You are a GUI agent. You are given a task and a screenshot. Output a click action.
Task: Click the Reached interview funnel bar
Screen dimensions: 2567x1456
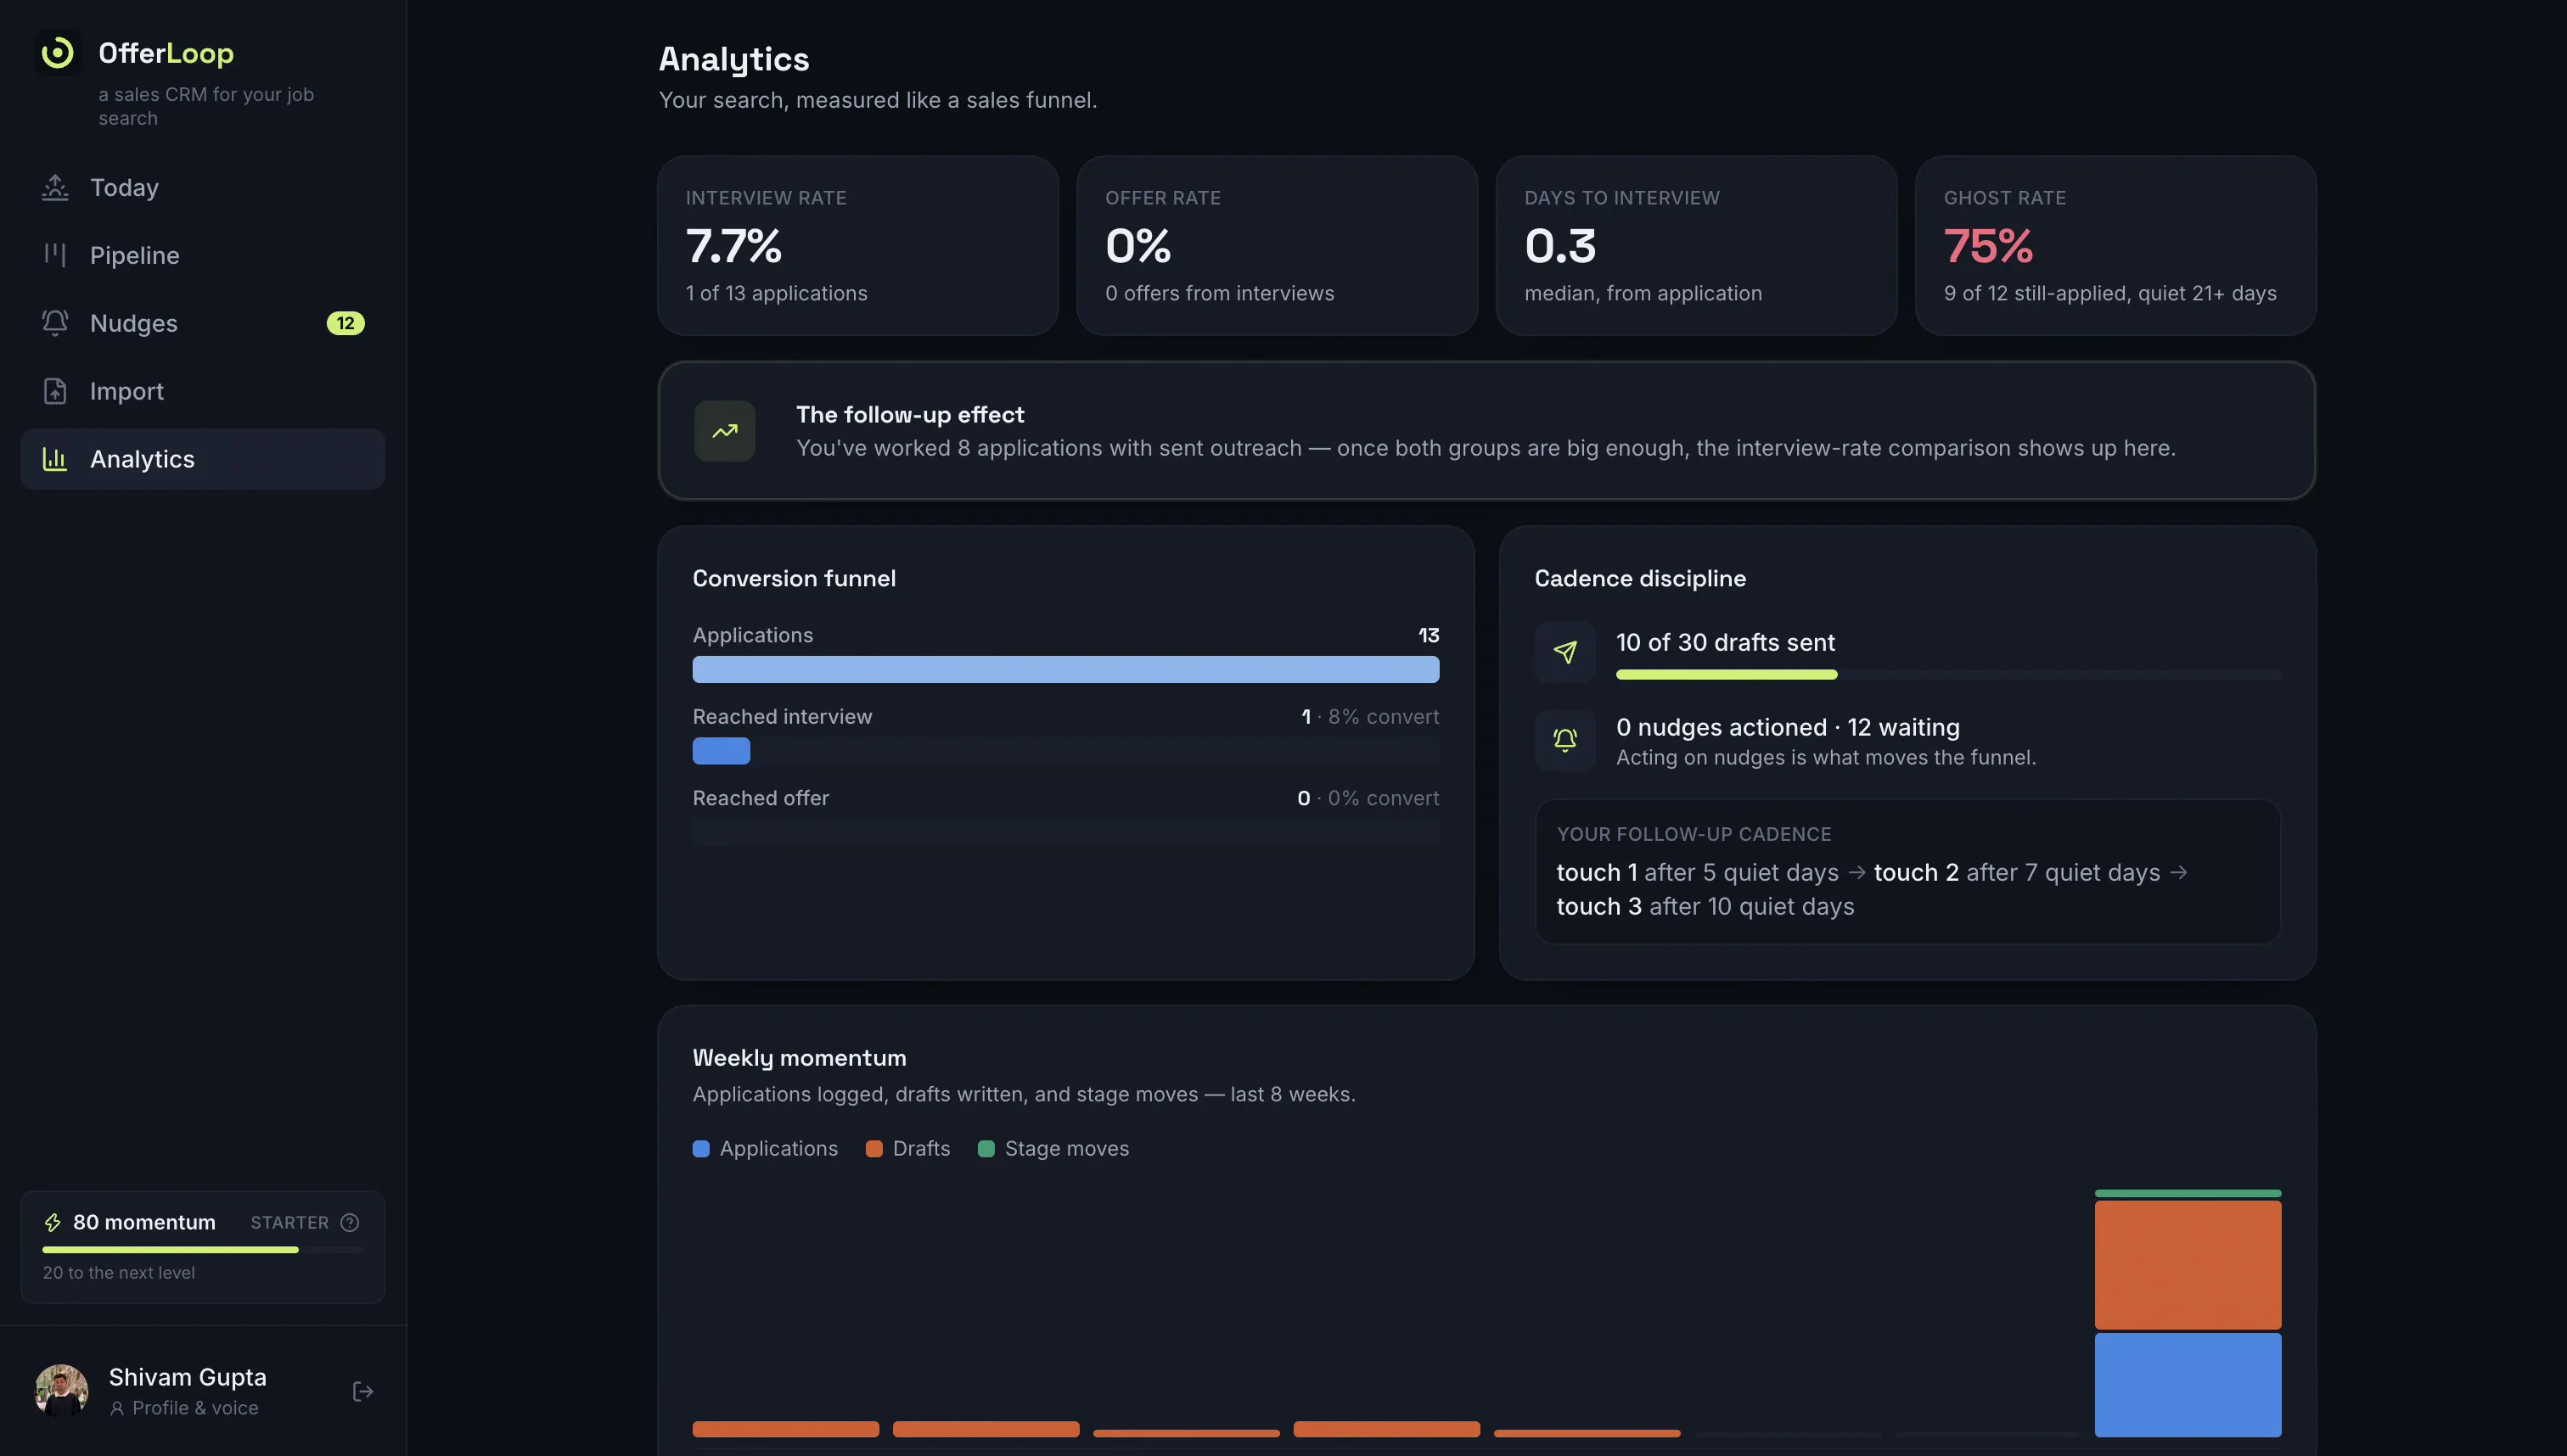722,751
